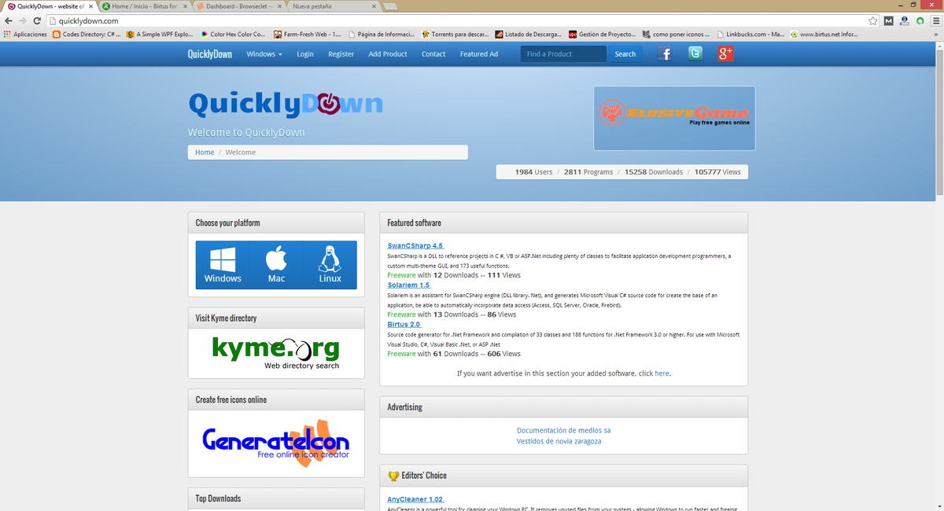Select the Linux platform icon
The width and height of the screenshot is (944, 511).
(330, 265)
